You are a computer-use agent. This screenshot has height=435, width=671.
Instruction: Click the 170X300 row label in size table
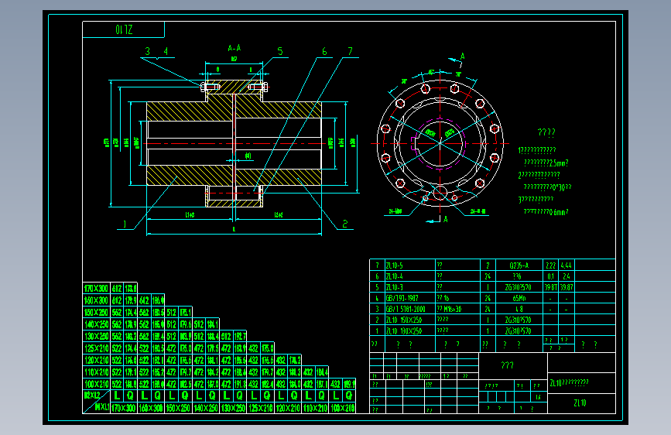(96, 288)
